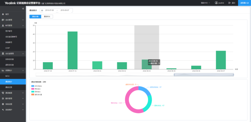Click the 系统设置 gear icon in sidebar
Viewport: 251px width, 122px height.
(x=3, y=104)
